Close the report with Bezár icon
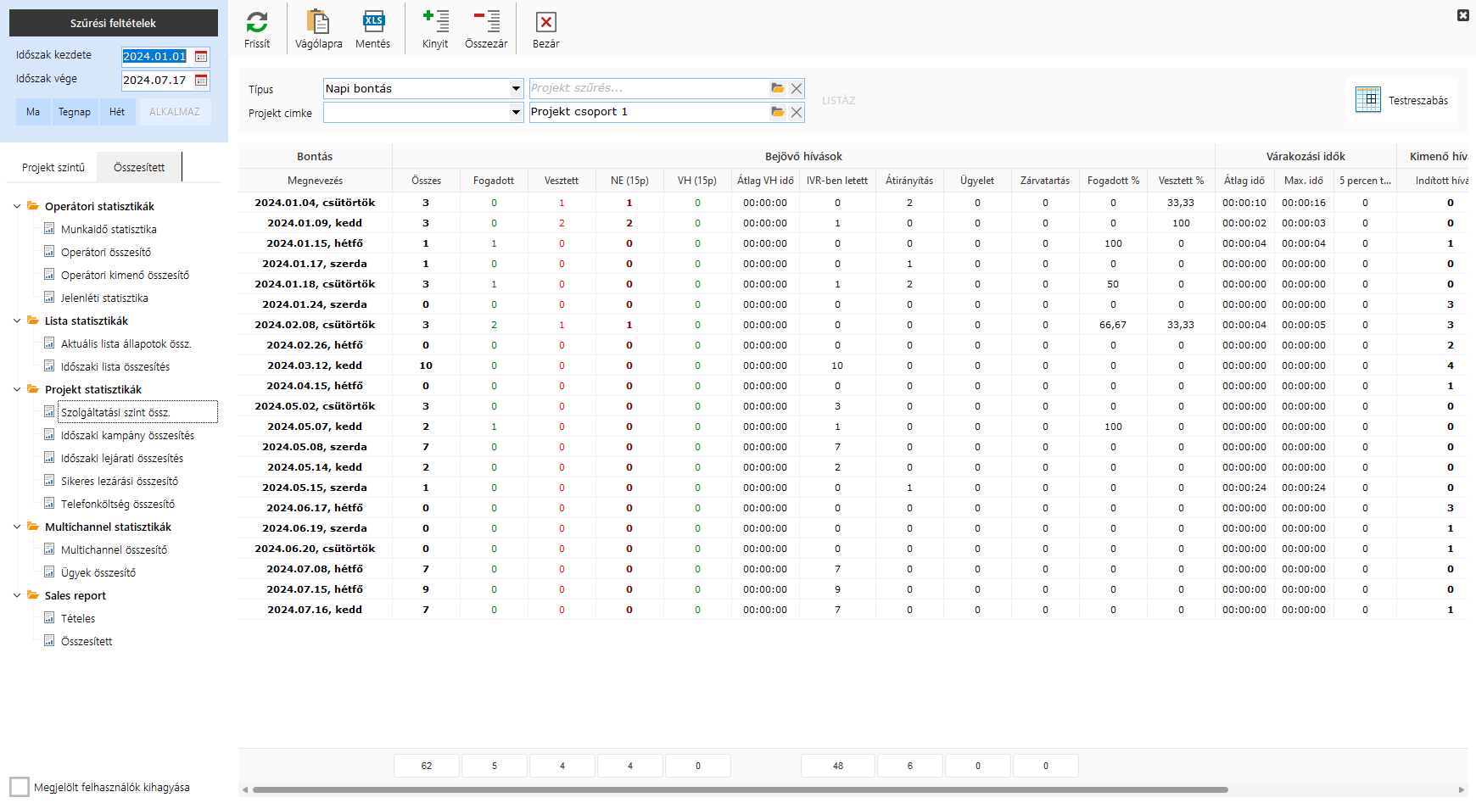The height and width of the screenshot is (803, 1476). [545, 23]
